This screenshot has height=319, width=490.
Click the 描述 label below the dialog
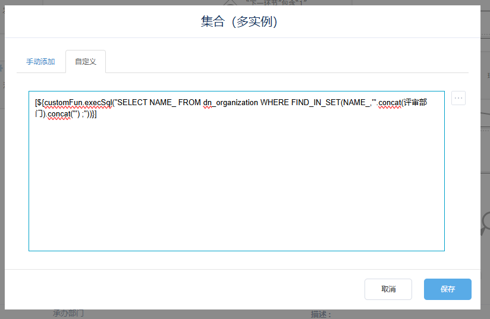(x=321, y=314)
